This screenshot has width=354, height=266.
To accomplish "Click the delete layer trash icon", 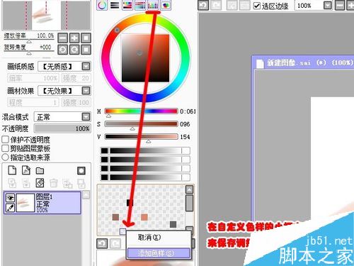I will pyautogui.click(x=54, y=183).
